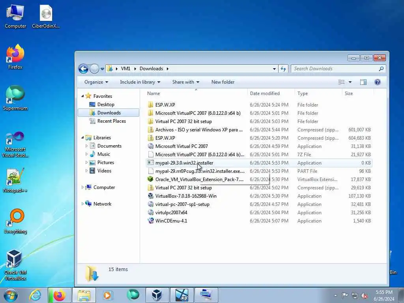404x303 pixels.
Task: Click the Windows Start orb
Action: 11,295
